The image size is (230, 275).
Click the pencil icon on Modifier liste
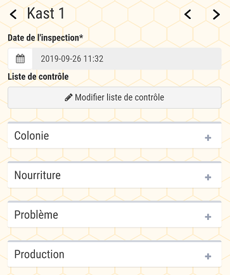[68, 97]
